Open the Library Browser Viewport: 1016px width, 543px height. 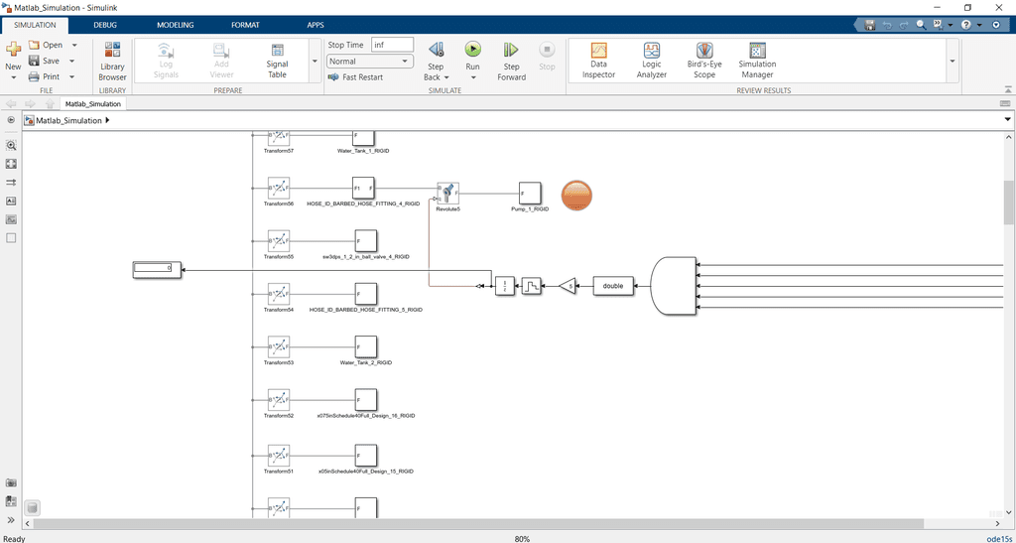coord(112,61)
